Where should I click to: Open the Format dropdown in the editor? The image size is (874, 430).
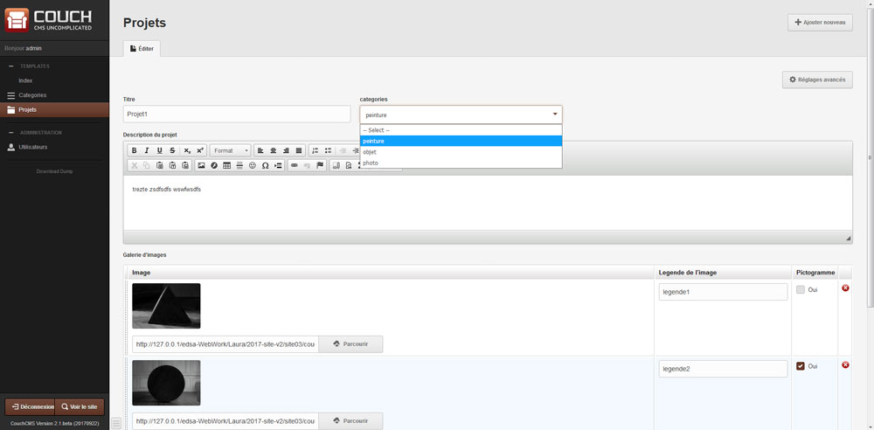tap(232, 150)
